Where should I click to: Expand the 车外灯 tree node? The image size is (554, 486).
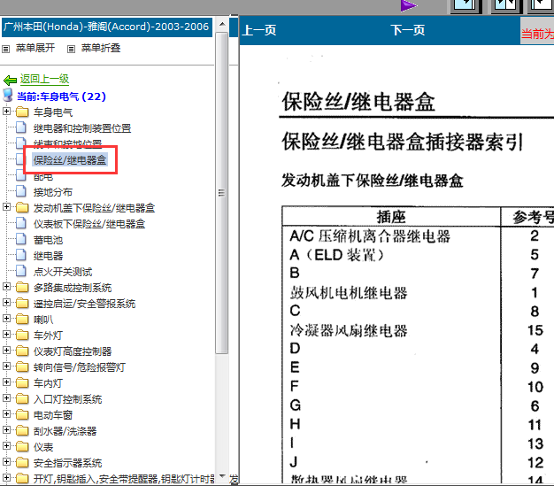[x=6, y=334]
